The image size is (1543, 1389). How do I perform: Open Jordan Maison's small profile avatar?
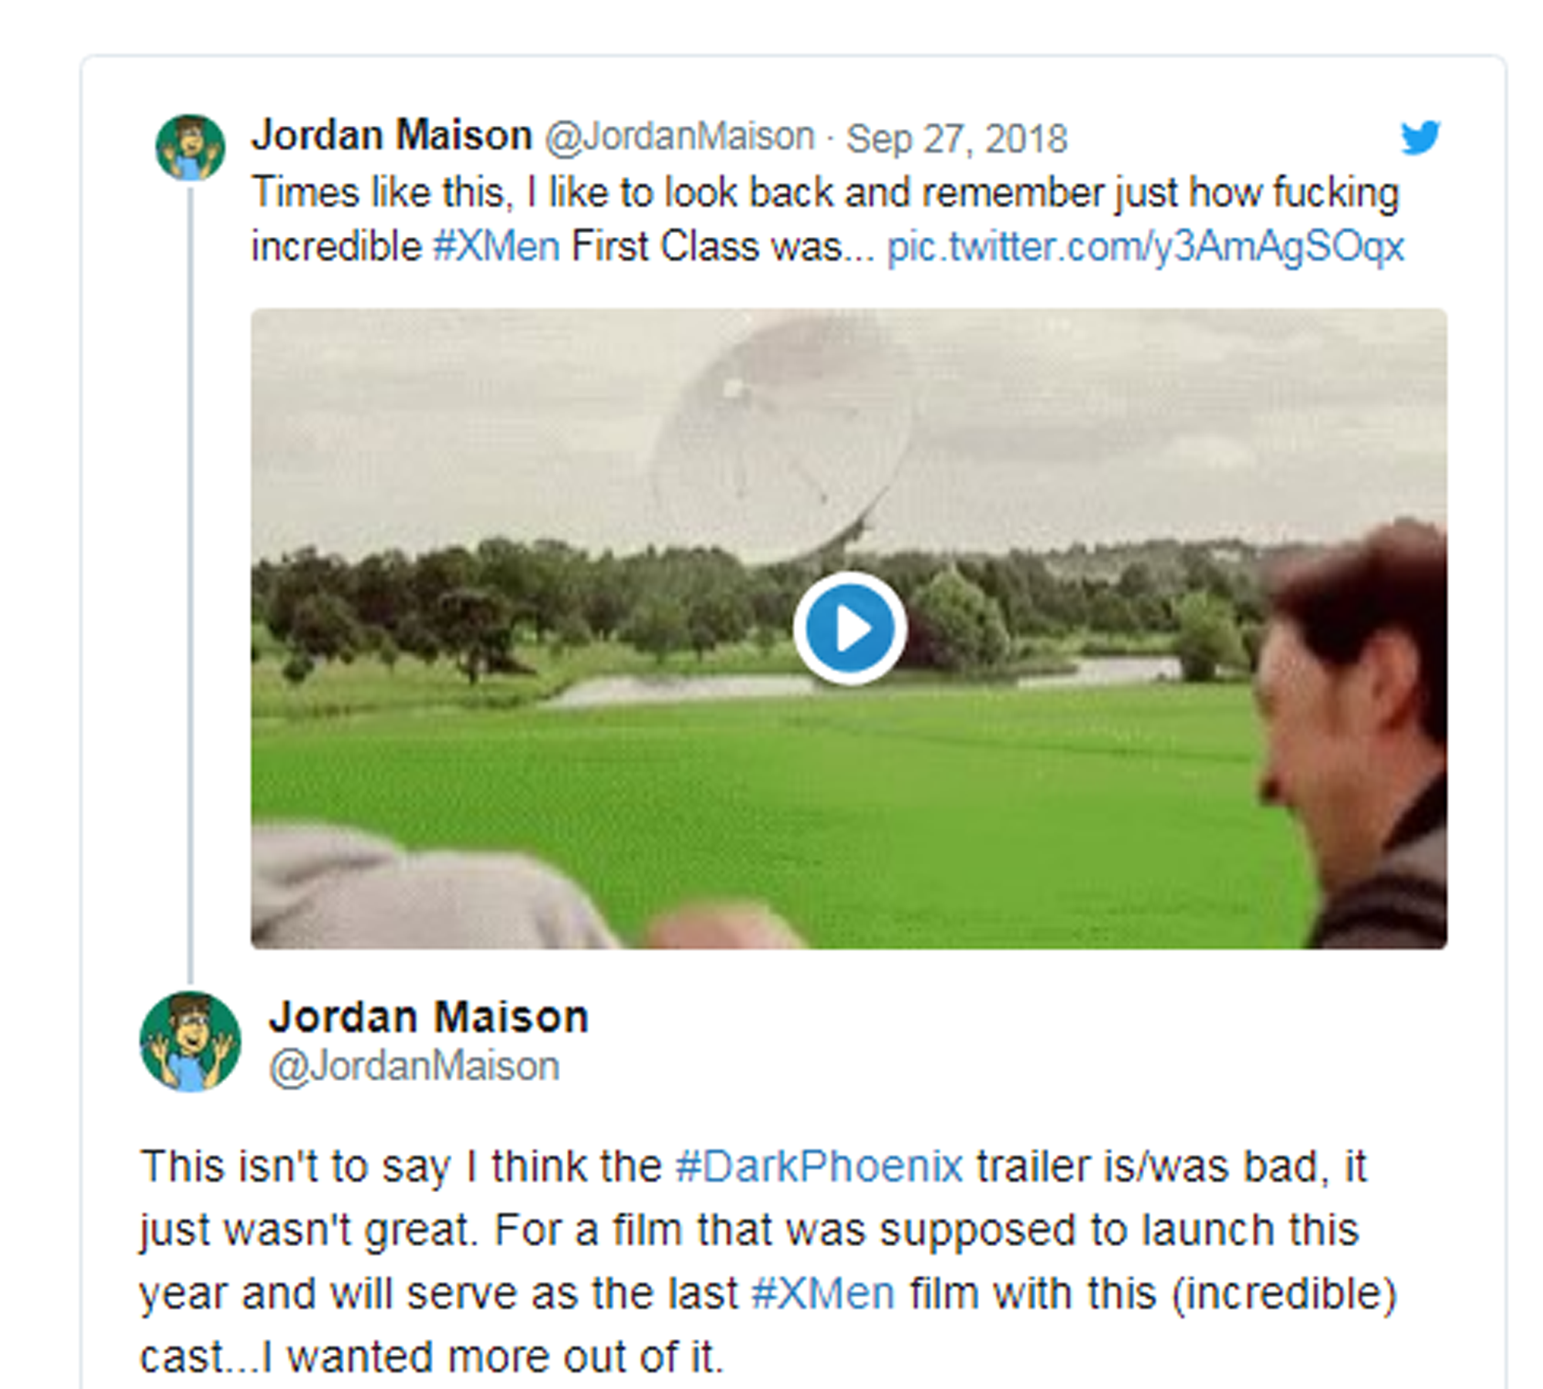point(191,147)
